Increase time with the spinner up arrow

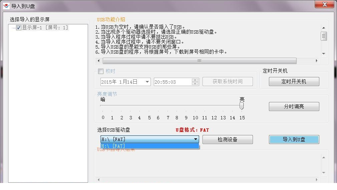pos(195,80)
